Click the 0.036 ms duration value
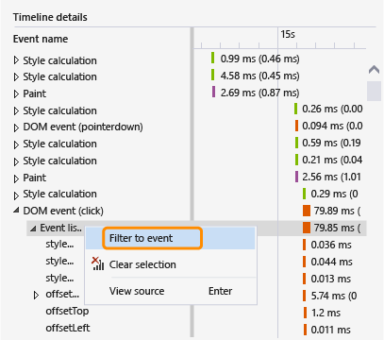Screen dimensions: 384x340 [x=331, y=245]
